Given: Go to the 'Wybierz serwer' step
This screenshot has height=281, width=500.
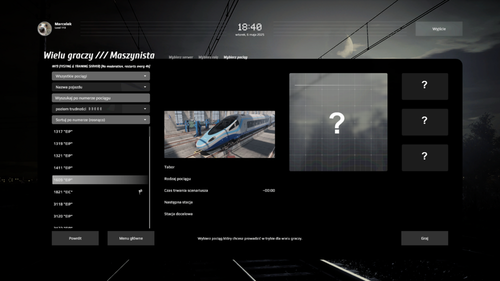Looking at the screenshot, I should click(x=181, y=57).
